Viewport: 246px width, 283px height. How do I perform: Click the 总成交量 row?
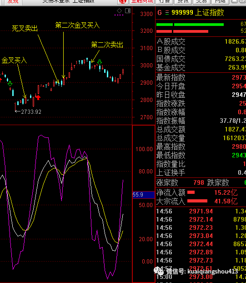pos(201,138)
